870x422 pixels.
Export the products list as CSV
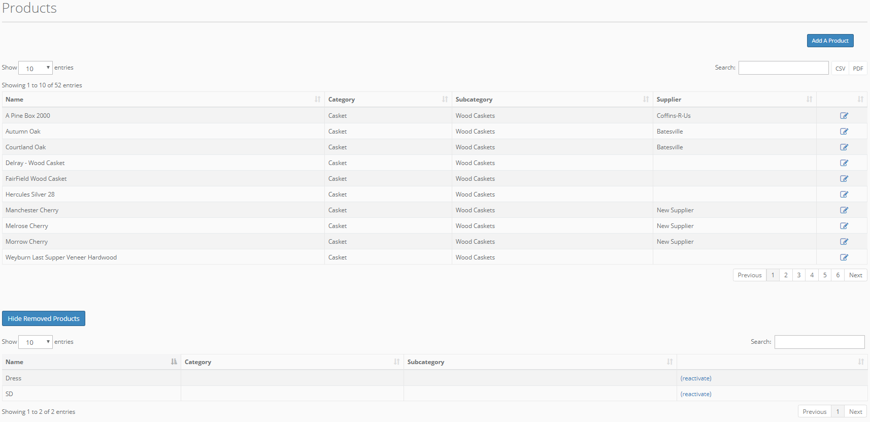840,69
